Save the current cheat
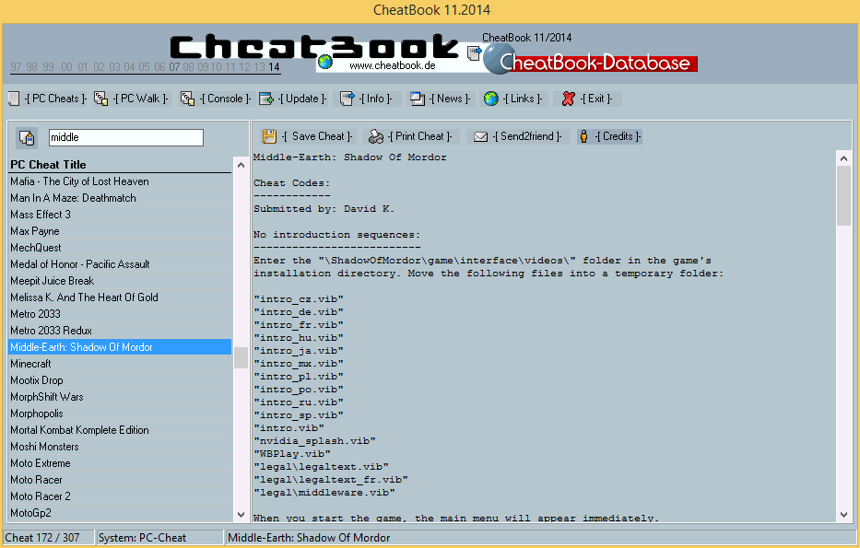The image size is (860, 548). pyautogui.click(x=308, y=136)
